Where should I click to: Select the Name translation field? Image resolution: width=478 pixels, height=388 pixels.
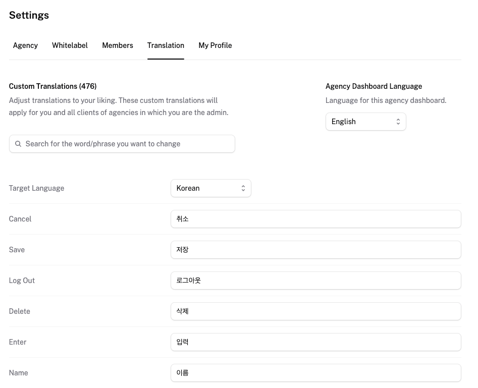315,372
